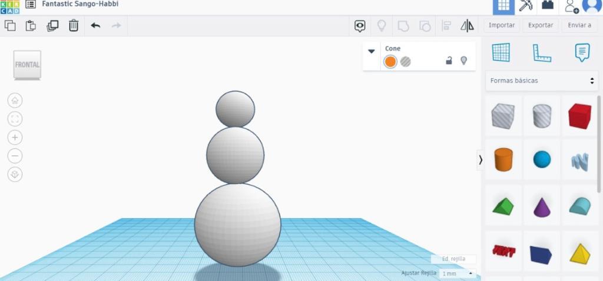Click the Exportar button
The width and height of the screenshot is (603, 281).
pos(541,25)
